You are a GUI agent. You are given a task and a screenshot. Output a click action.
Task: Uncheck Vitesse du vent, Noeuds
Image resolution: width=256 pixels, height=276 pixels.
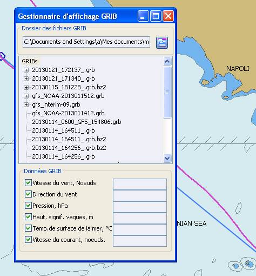tap(28, 182)
